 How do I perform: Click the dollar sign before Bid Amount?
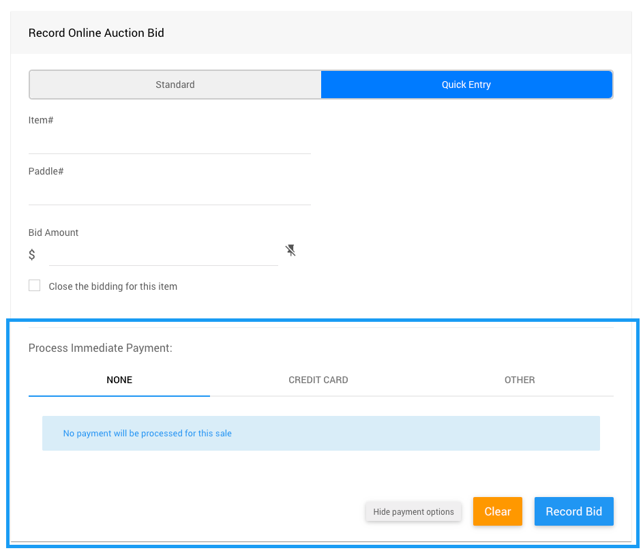(32, 255)
